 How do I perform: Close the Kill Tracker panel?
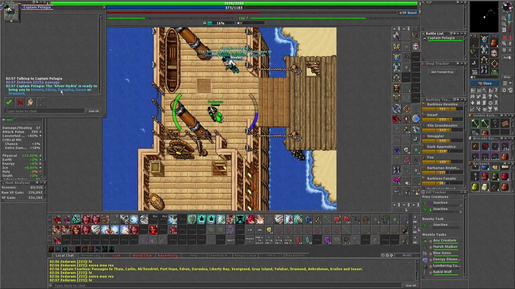tap(465, 192)
